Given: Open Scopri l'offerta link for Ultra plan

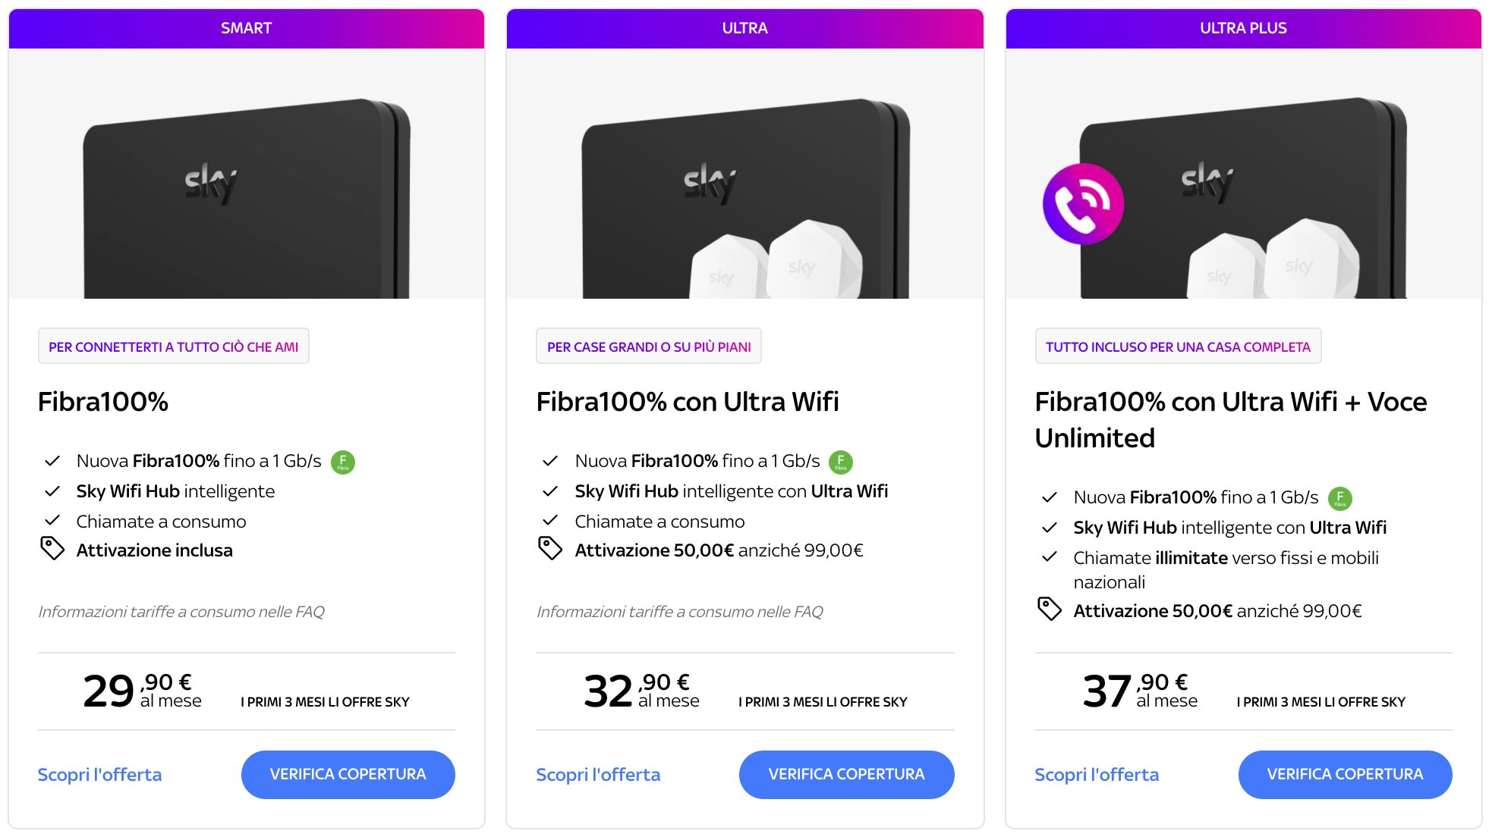Looking at the screenshot, I should pos(598,775).
